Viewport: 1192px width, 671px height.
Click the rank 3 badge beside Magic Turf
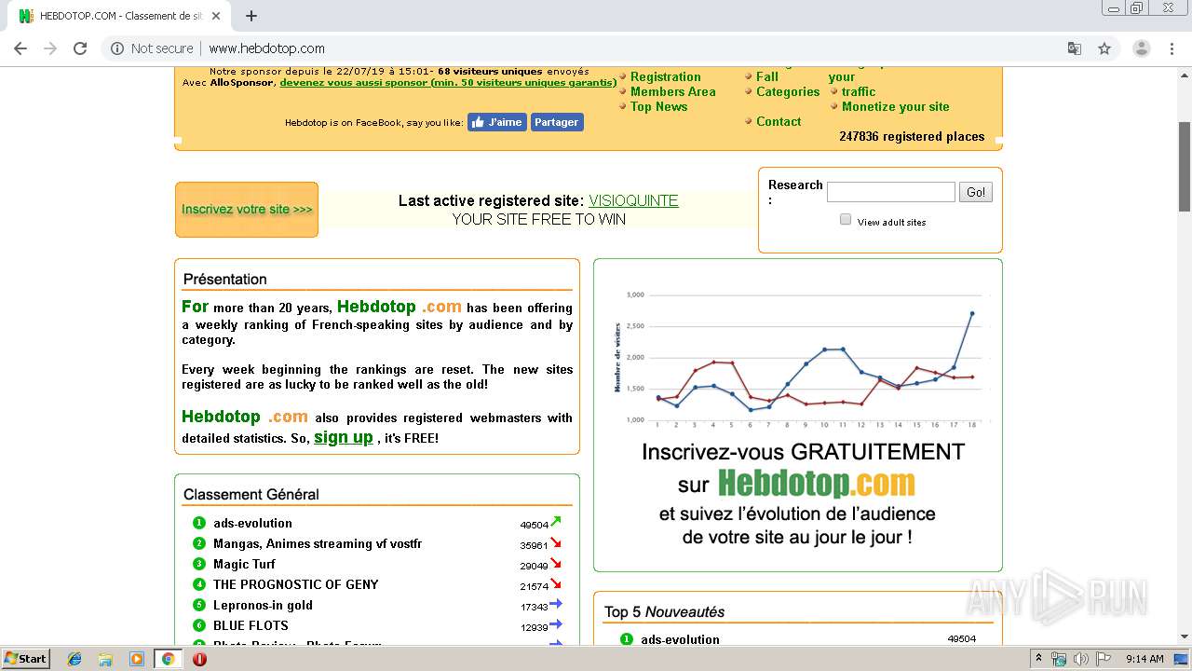(198, 564)
